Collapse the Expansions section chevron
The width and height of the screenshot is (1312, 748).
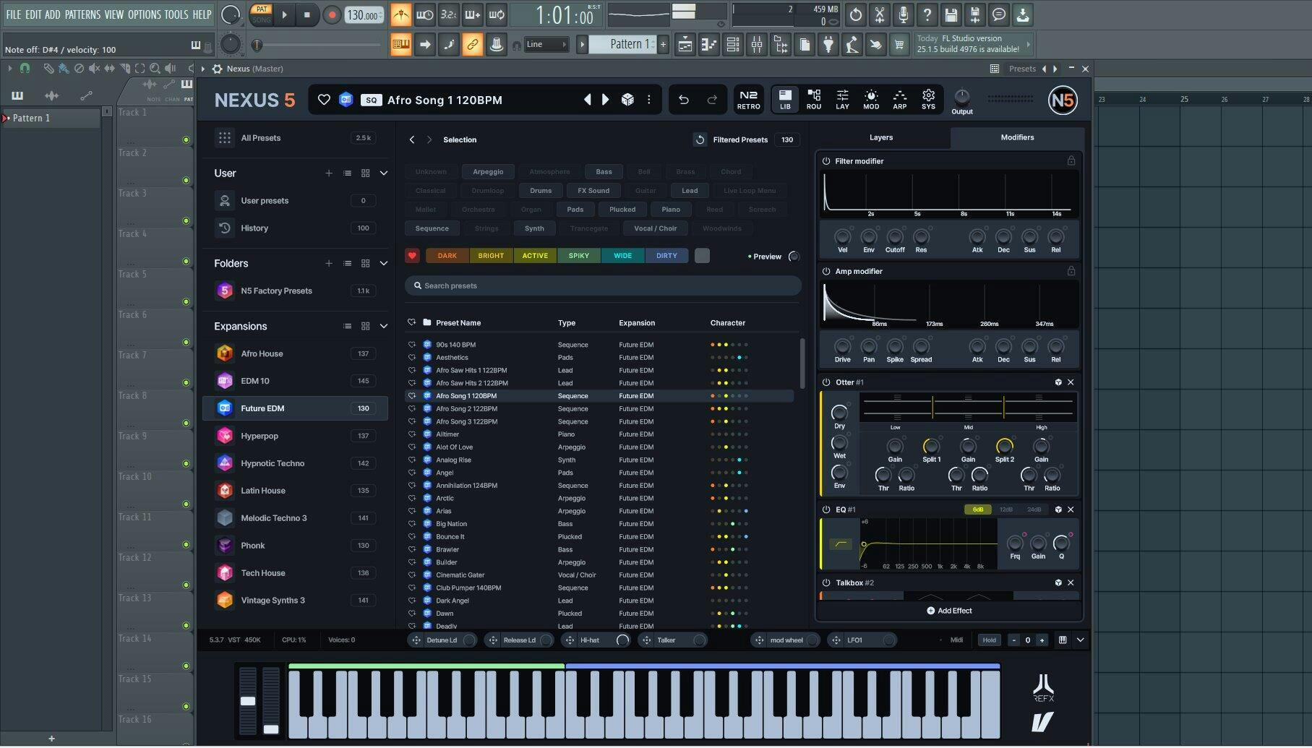(384, 327)
